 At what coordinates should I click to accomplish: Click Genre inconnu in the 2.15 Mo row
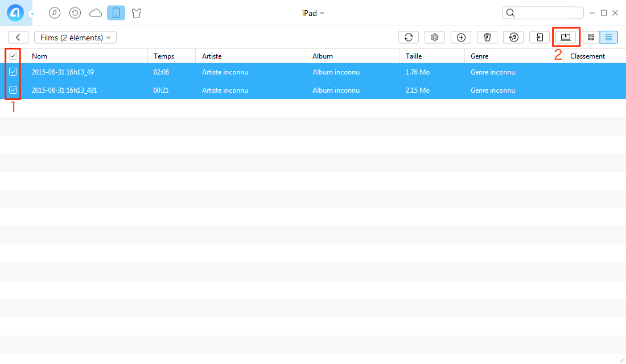pyautogui.click(x=493, y=90)
